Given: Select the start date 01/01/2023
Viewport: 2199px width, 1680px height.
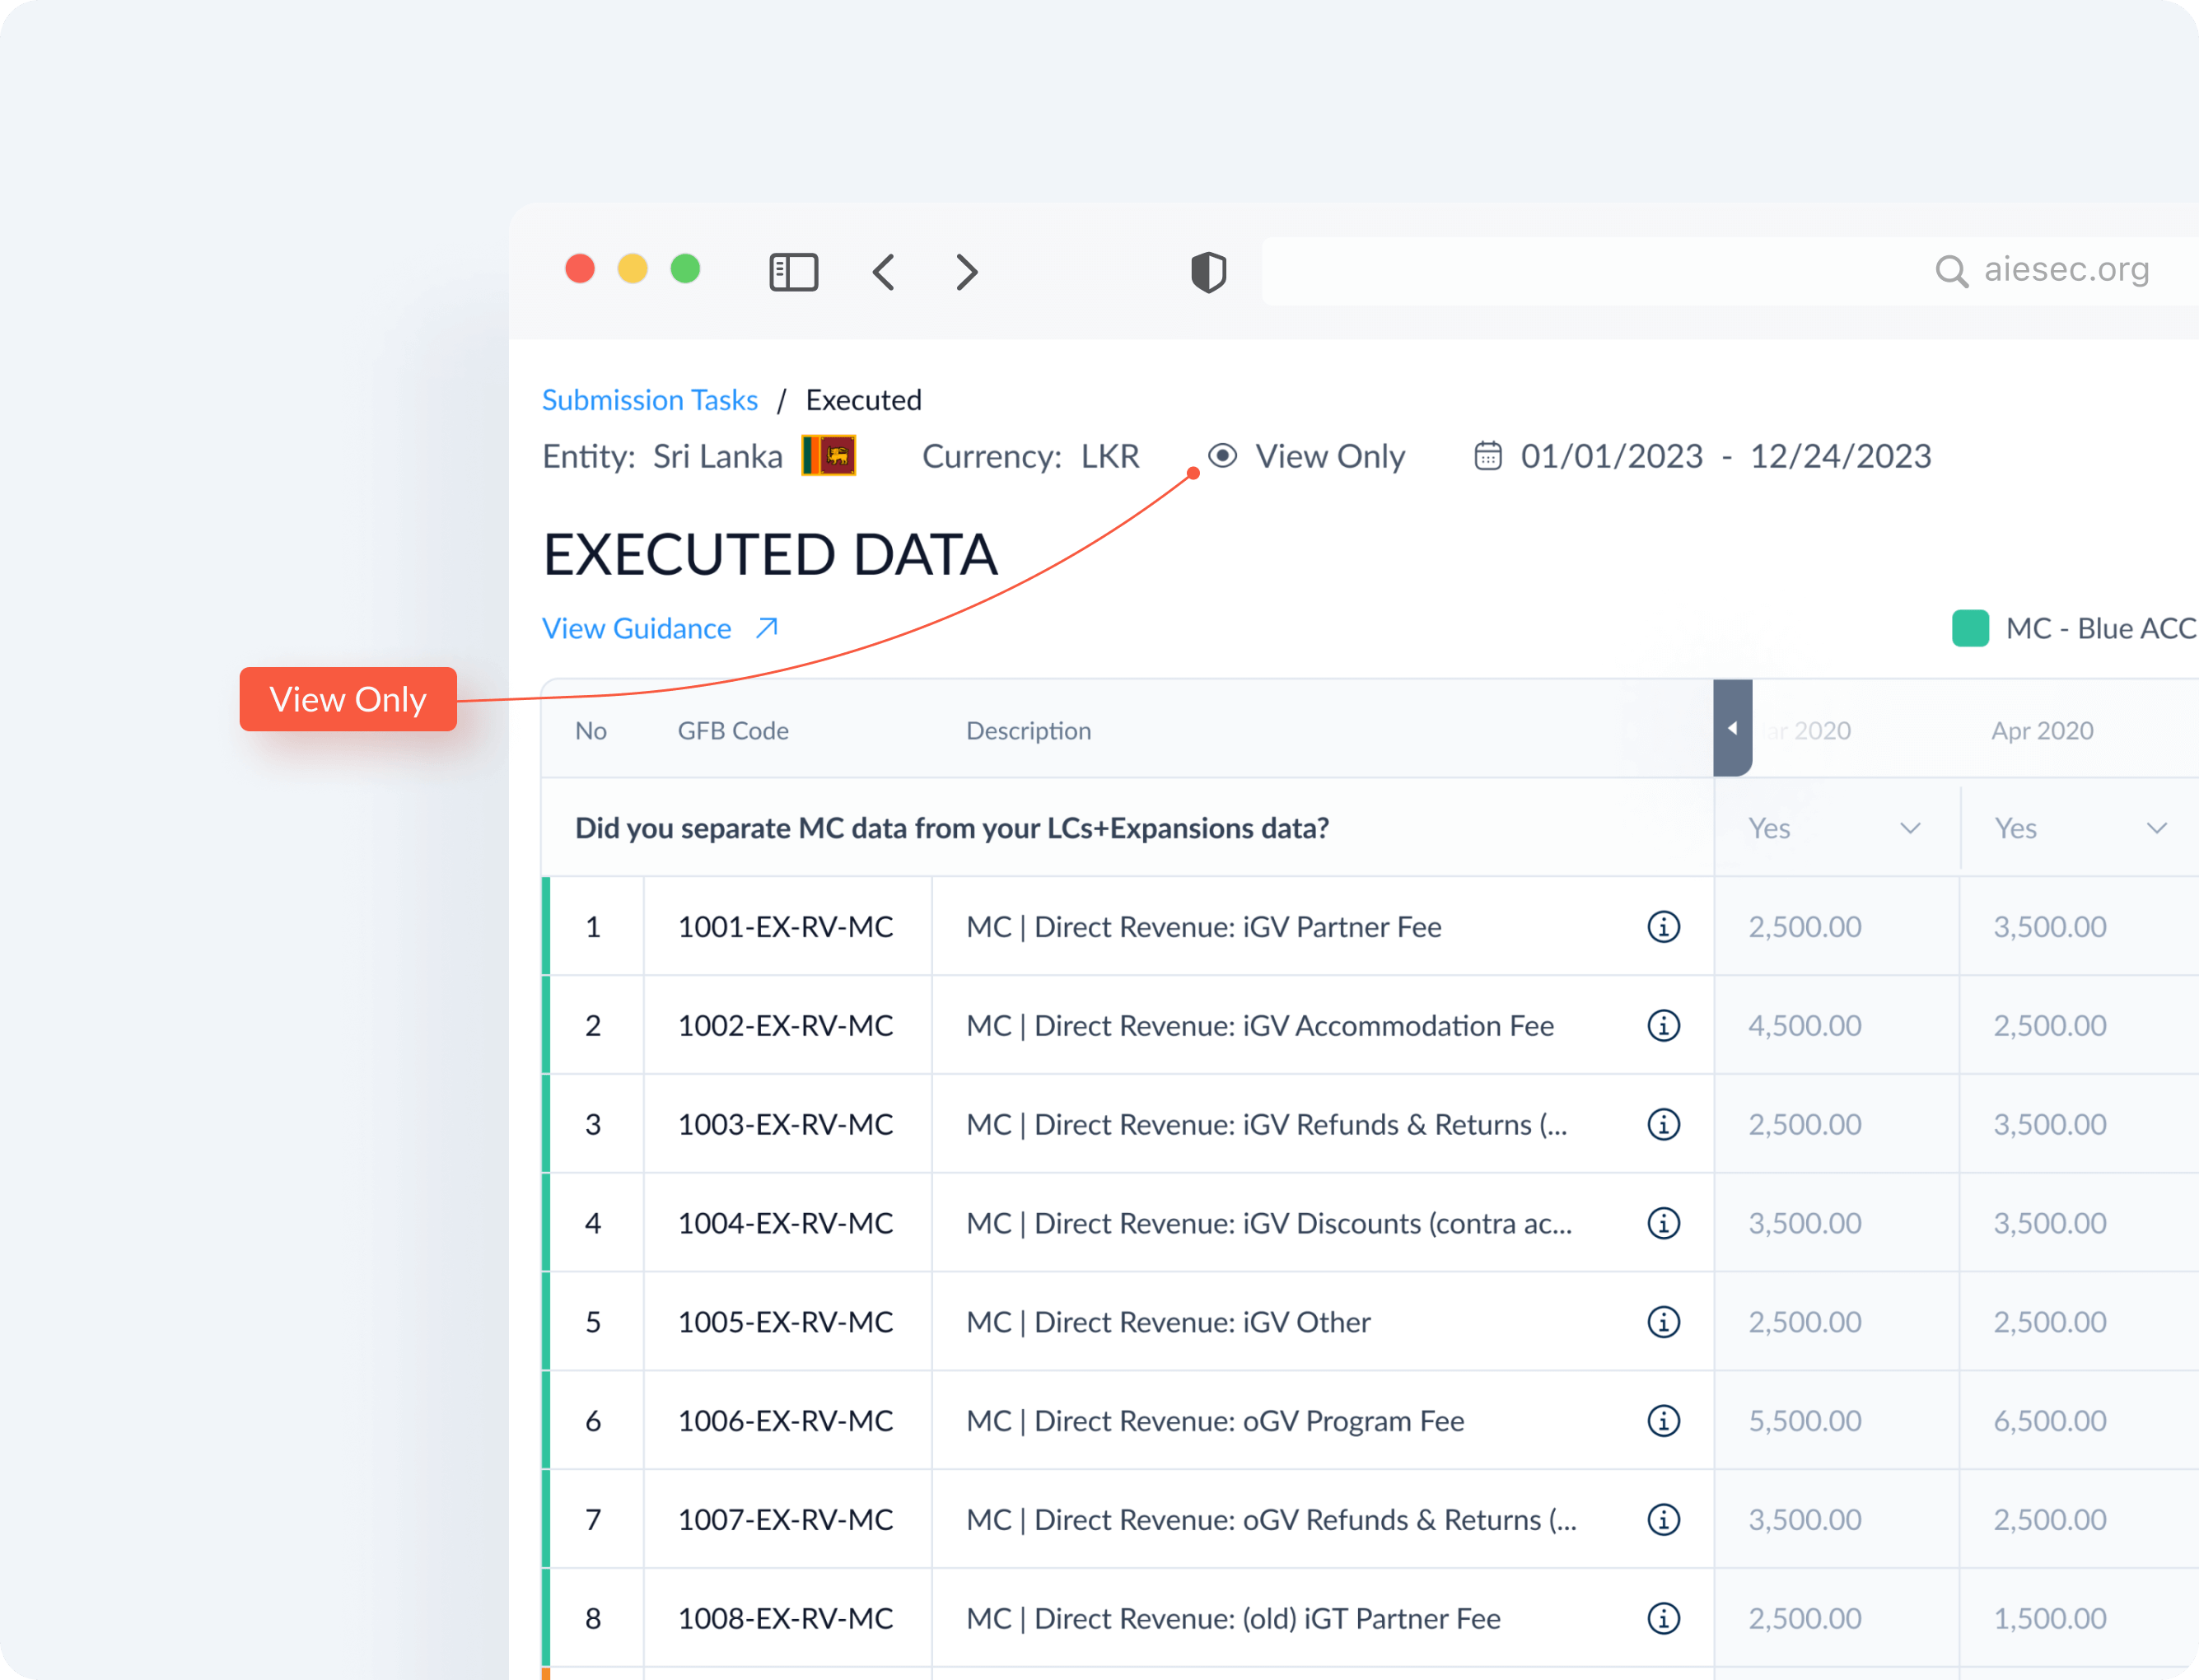Looking at the screenshot, I should coord(1612,457).
